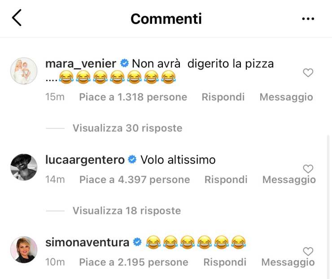The width and height of the screenshot is (332, 279).
Task: Tap the back arrow icon
Action: (17, 18)
